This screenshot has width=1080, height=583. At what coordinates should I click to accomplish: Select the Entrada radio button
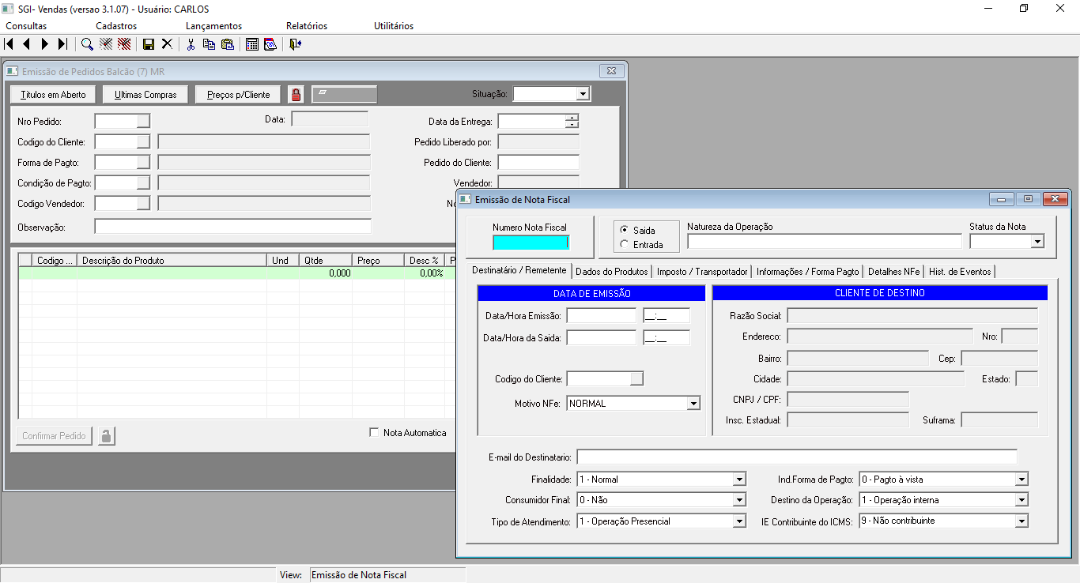click(625, 244)
